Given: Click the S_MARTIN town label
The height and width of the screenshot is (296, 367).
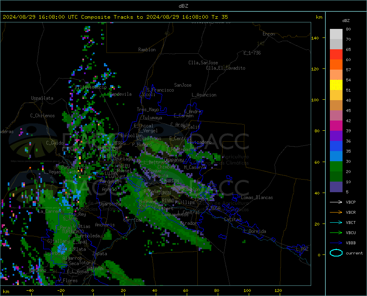Looking at the screenshot, I should [169, 181].
